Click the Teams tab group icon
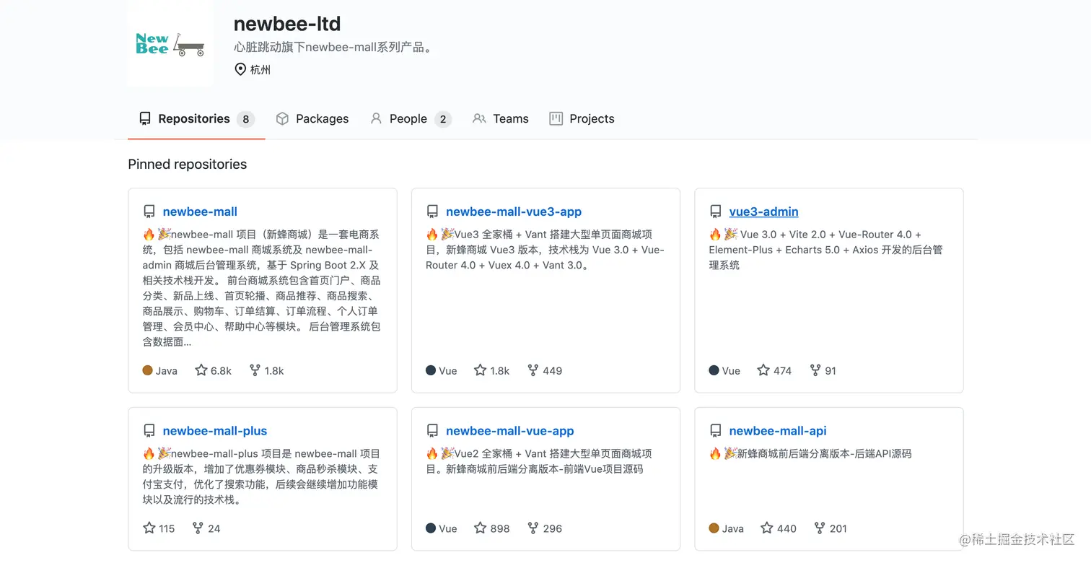Viewport: 1091px width, 563px height. [479, 118]
